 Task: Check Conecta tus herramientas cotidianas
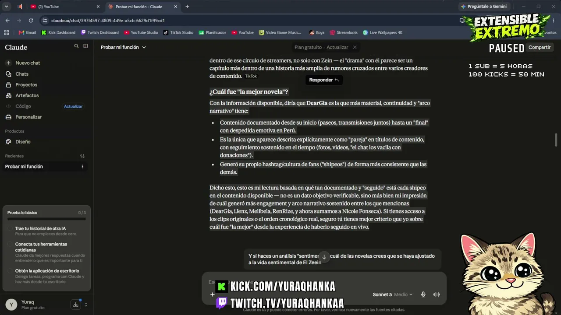tap(10, 245)
